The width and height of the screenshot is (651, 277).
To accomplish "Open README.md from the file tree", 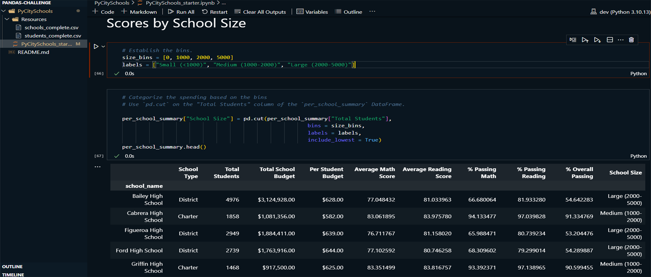I will point(33,52).
